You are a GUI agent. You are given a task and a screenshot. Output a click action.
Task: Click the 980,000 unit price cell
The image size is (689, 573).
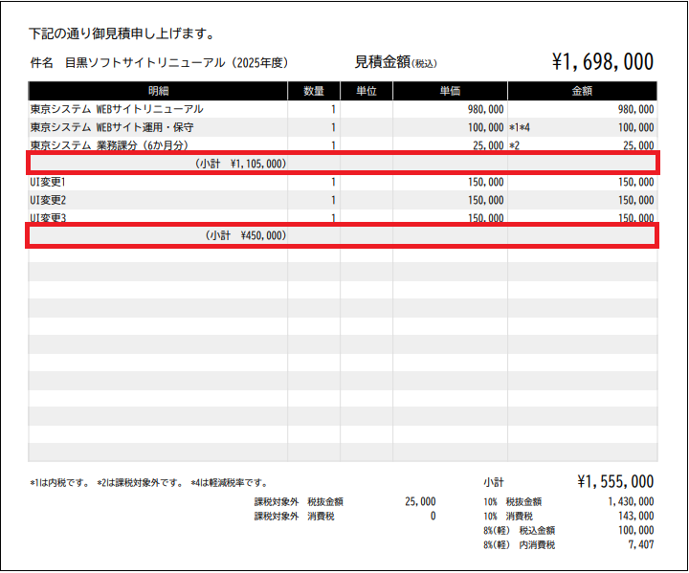(485, 110)
